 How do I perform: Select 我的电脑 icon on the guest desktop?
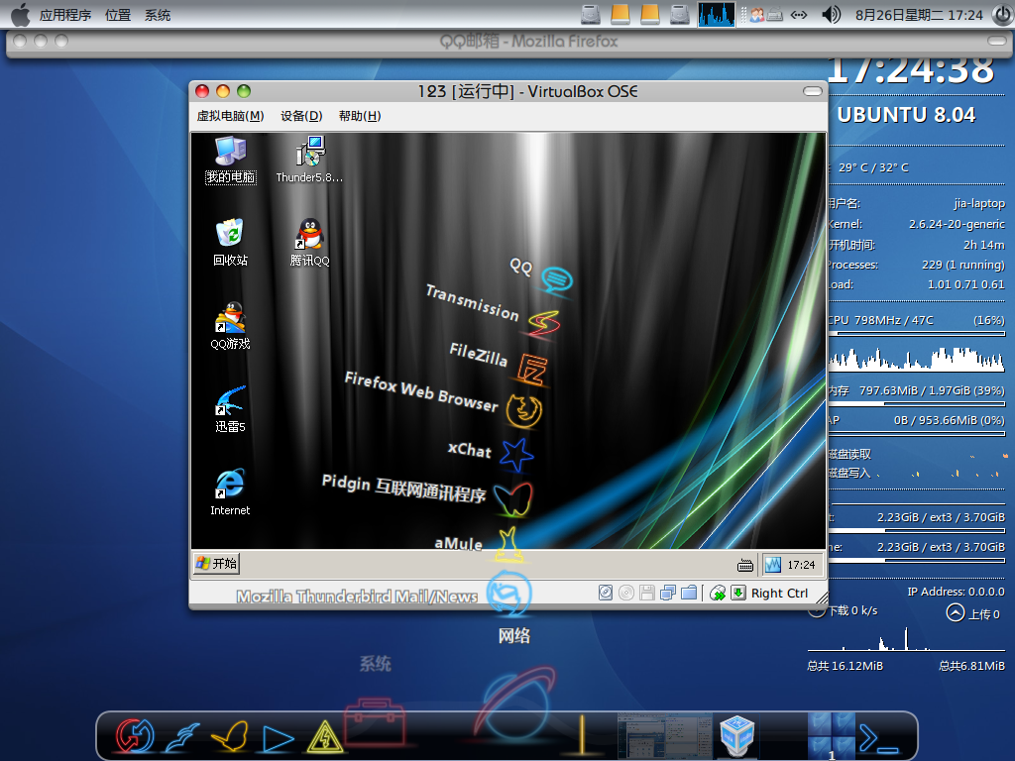pyautogui.click(x=230, y=161)
